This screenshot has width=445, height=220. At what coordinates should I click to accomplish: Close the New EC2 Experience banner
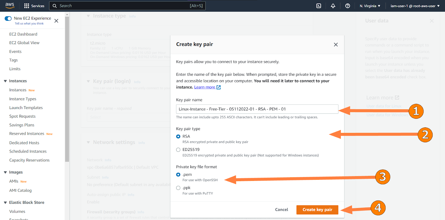(x=56, y=21)
